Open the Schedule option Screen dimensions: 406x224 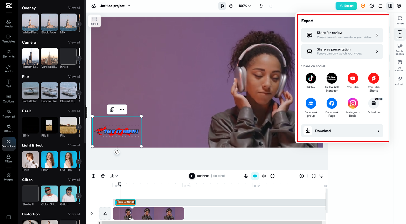point(374,106)
